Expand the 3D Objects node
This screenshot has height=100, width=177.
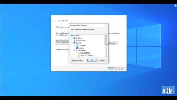click(74, 46)
